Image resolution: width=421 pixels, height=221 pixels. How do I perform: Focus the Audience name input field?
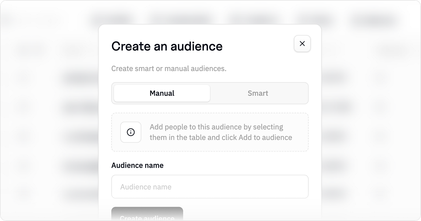point(210,187)
